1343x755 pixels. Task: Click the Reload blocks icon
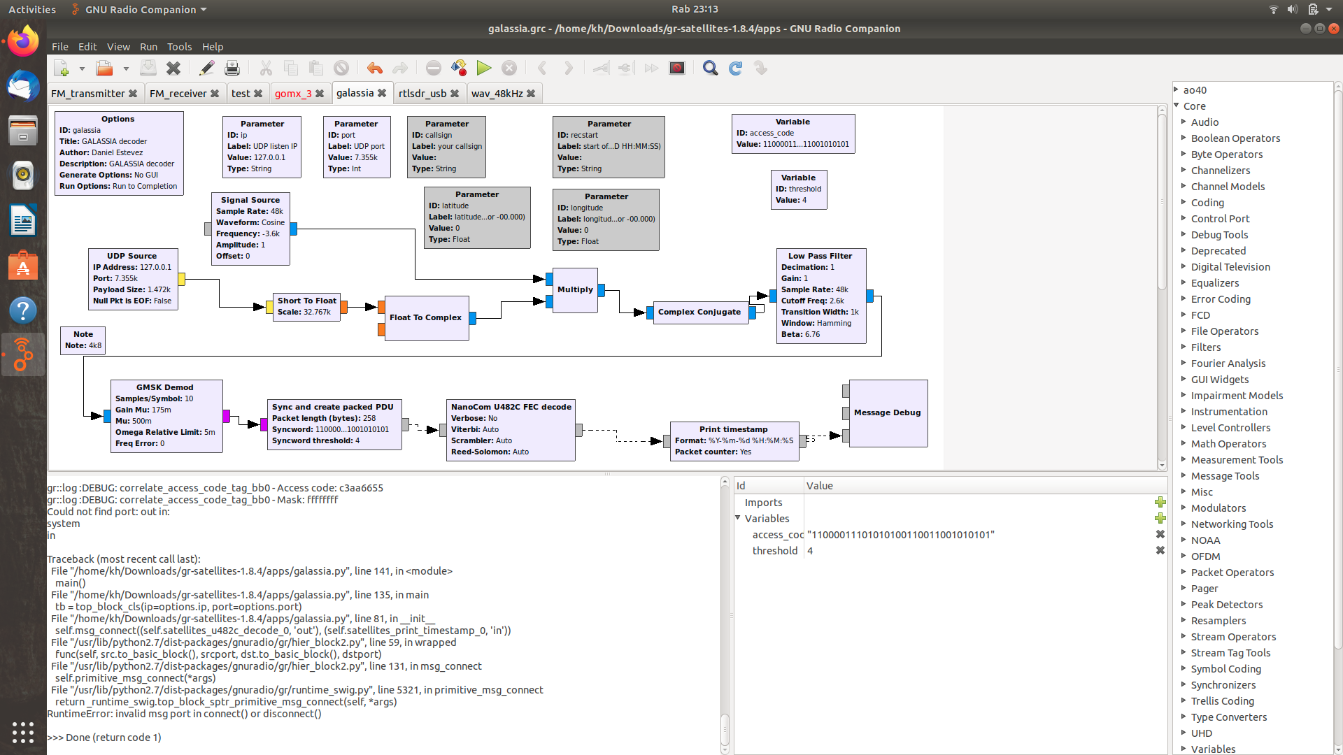[x=735, y=68]
